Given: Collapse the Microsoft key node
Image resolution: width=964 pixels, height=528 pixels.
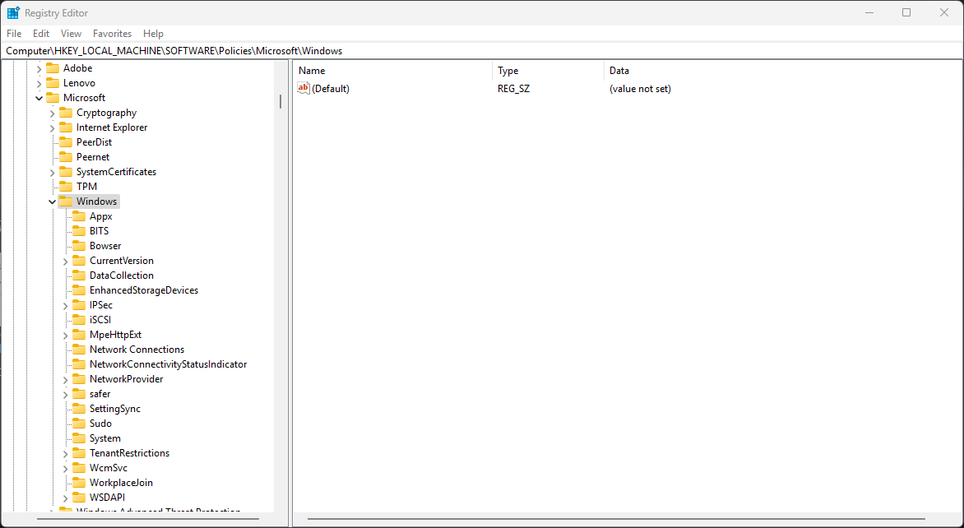Looking at the screenshot, I should coord(39,98).
